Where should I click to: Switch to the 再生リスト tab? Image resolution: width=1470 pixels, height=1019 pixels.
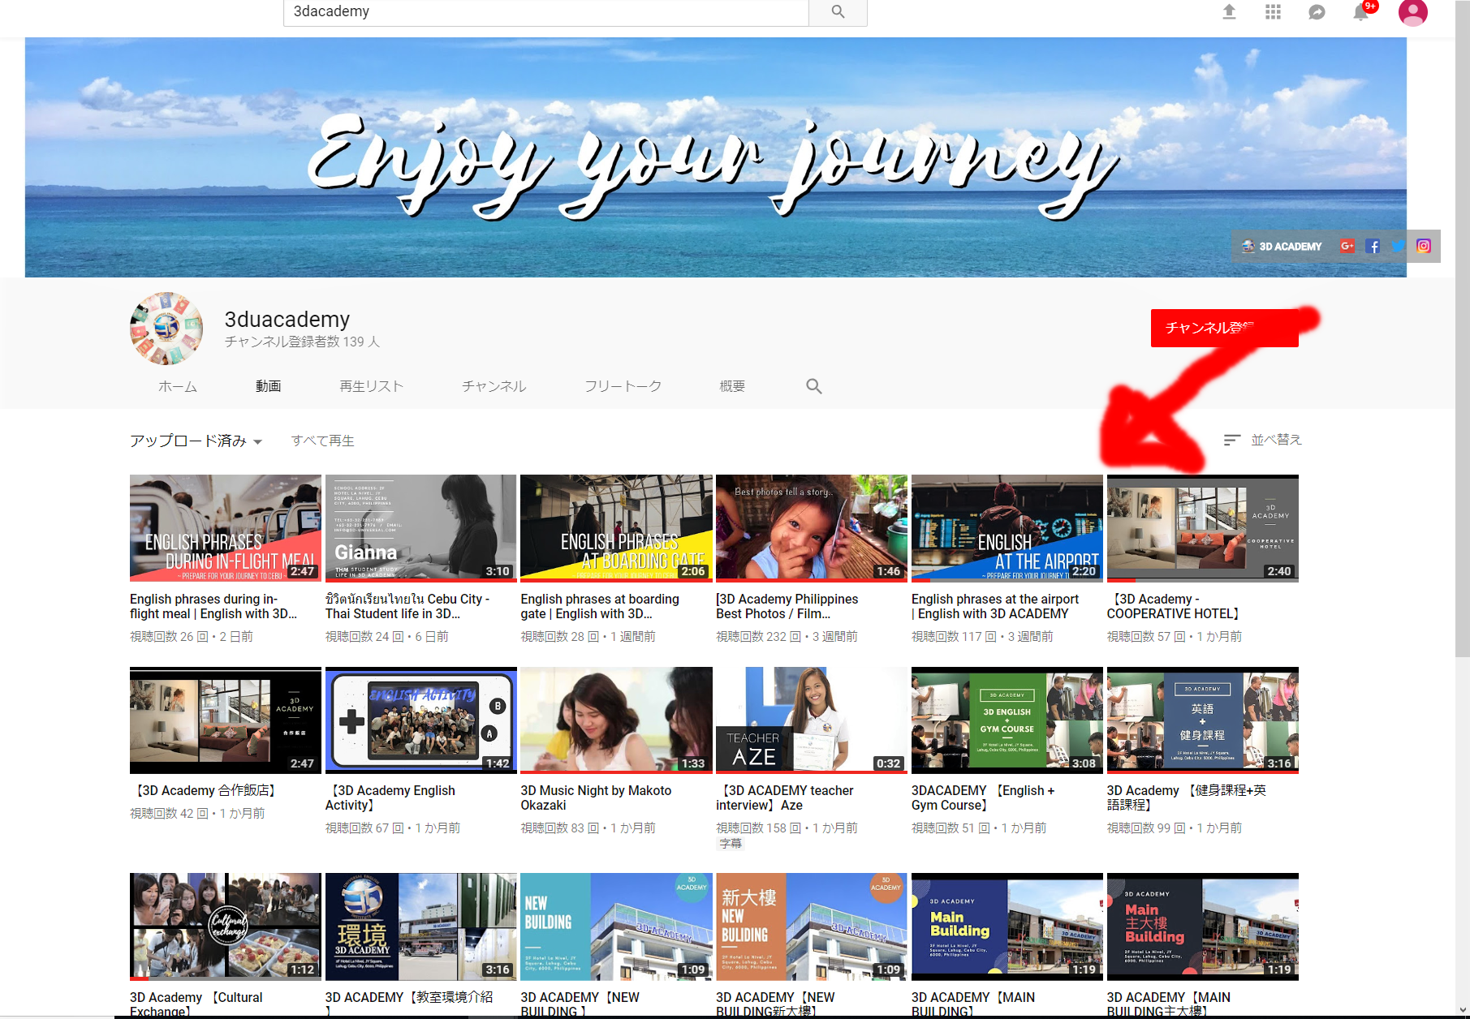371,387
